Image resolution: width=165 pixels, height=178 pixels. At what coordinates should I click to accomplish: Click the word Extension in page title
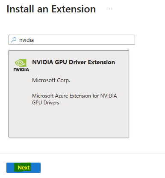tap(74, 9)
